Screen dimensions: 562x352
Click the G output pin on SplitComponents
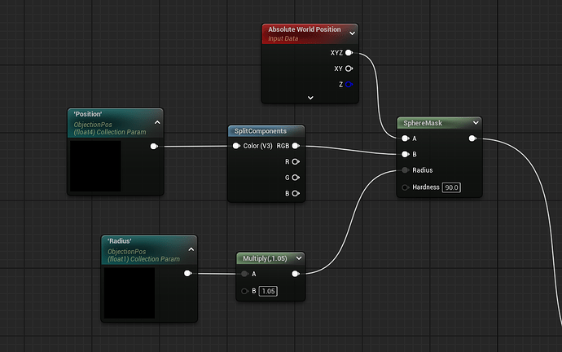click(x=296, y=178)
